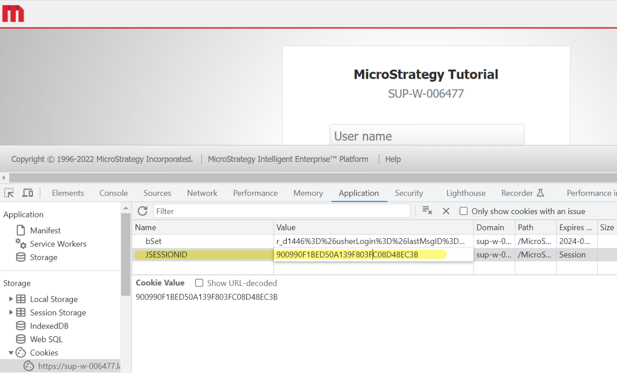617x373 pixels.
Task: Click the refresh cookies icon
Action: (x=143, y=211)
